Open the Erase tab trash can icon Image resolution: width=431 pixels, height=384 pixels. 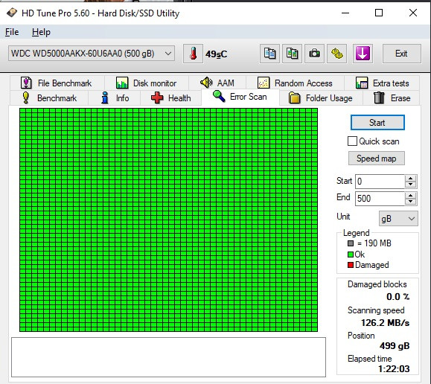point(379,97)
